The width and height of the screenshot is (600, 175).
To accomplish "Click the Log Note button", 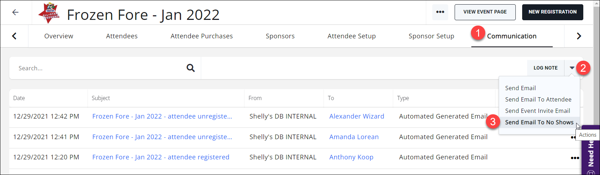I will 545,68.
